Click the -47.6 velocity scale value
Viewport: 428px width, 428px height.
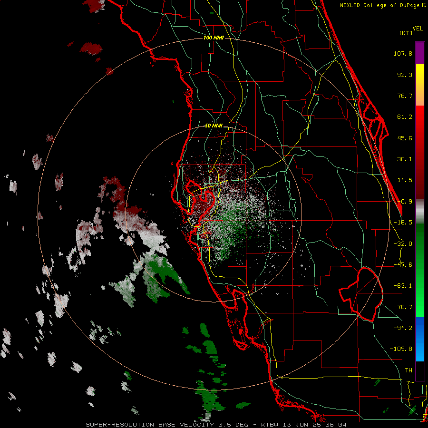(403, 265)
